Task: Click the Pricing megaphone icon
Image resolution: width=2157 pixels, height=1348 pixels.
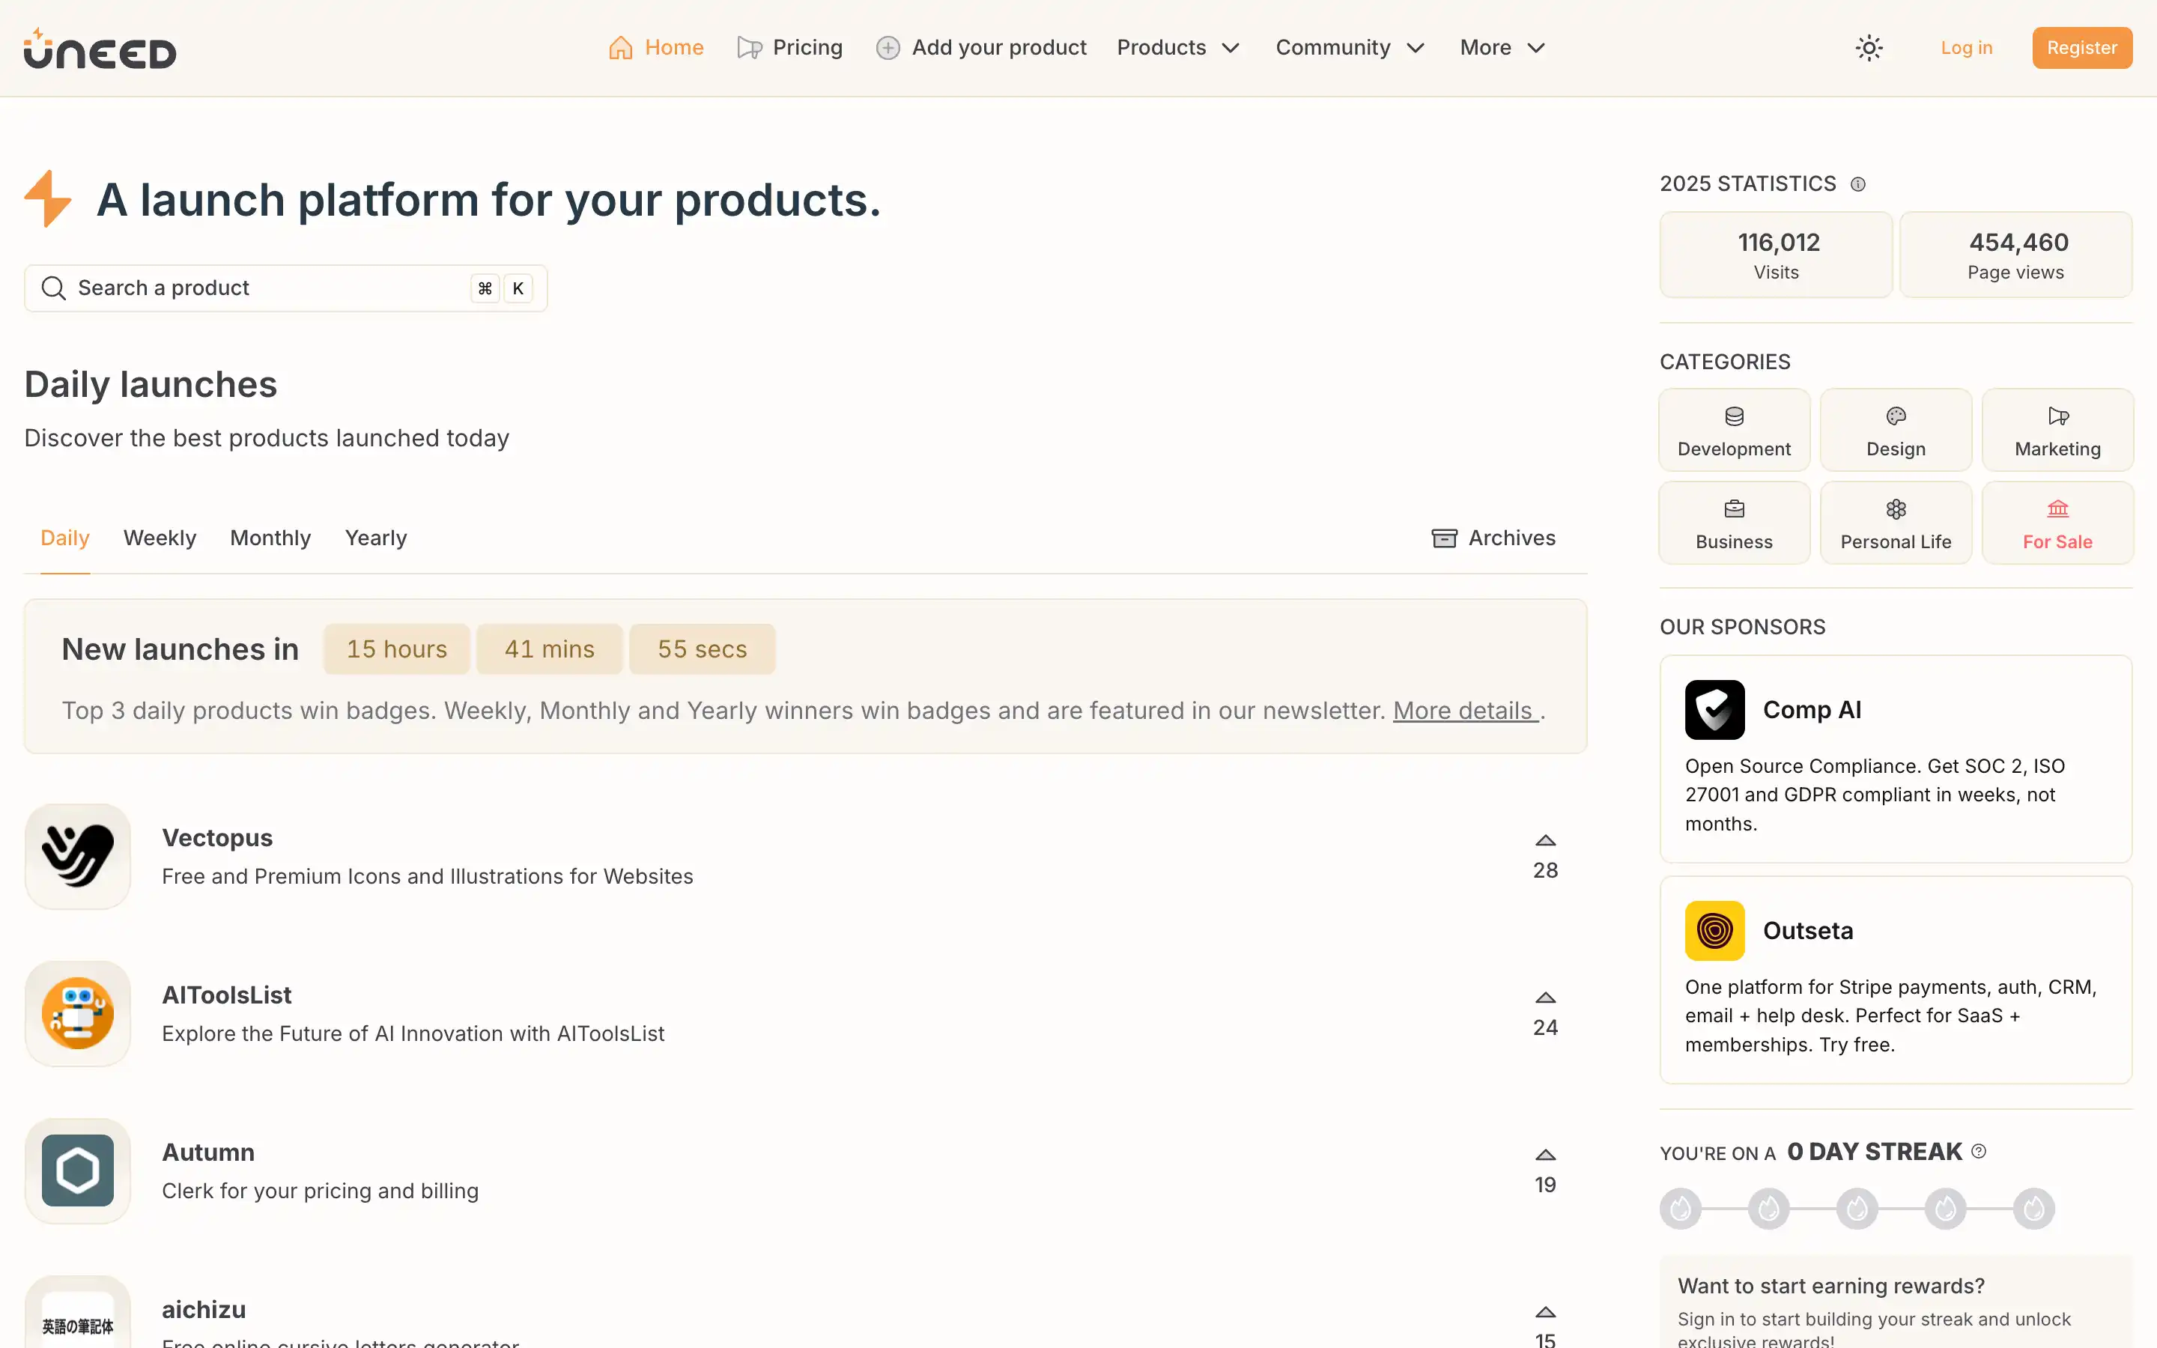Action: 750,48
